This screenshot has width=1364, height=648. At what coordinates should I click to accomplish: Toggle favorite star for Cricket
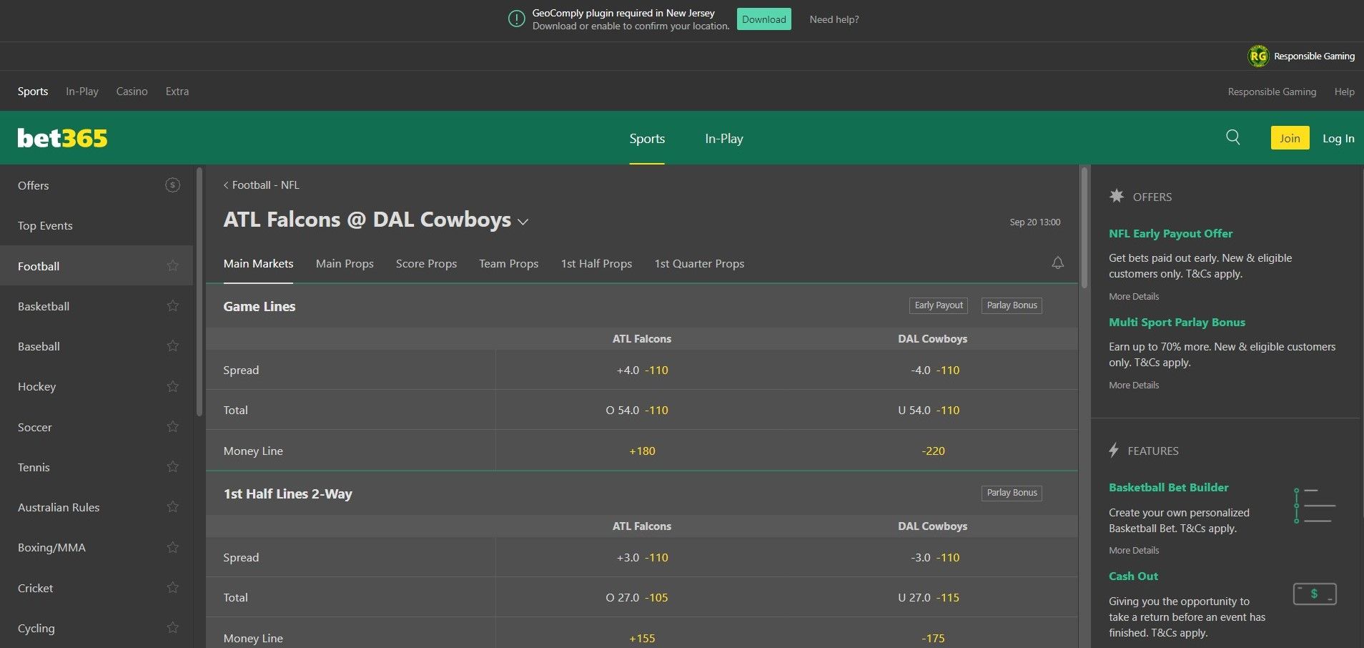(172, 587)
